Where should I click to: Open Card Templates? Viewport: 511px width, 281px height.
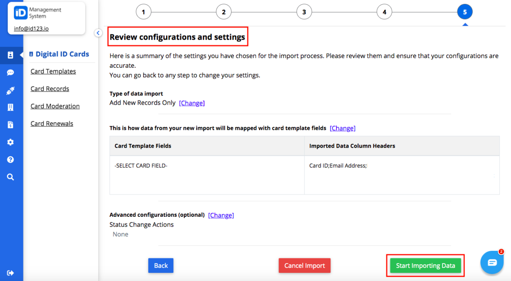pyautogui.click(x=53, y=71)
